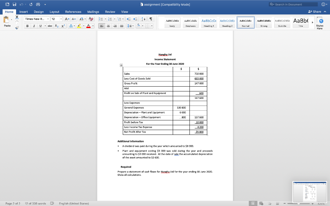
Task: Sort text A to Z icon
Action: click(143, 19)
